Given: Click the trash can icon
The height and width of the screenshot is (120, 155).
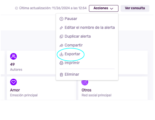Looking at the screenshot, I should click(x=61, y=74).
